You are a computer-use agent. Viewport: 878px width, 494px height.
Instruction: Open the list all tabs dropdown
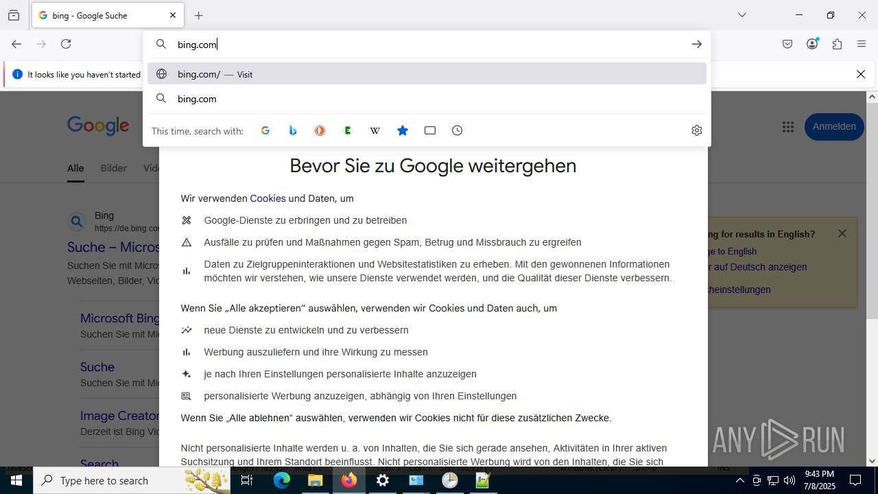[741, 15]
